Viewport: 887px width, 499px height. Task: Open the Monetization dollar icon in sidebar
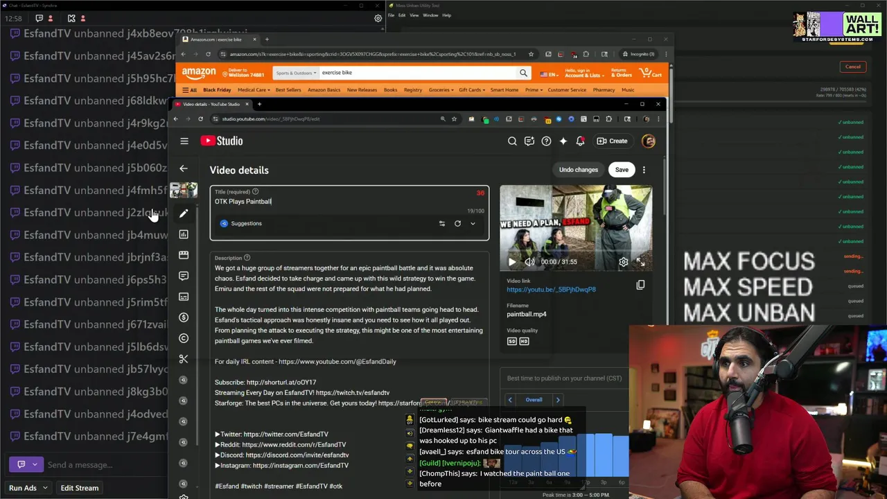184,317
